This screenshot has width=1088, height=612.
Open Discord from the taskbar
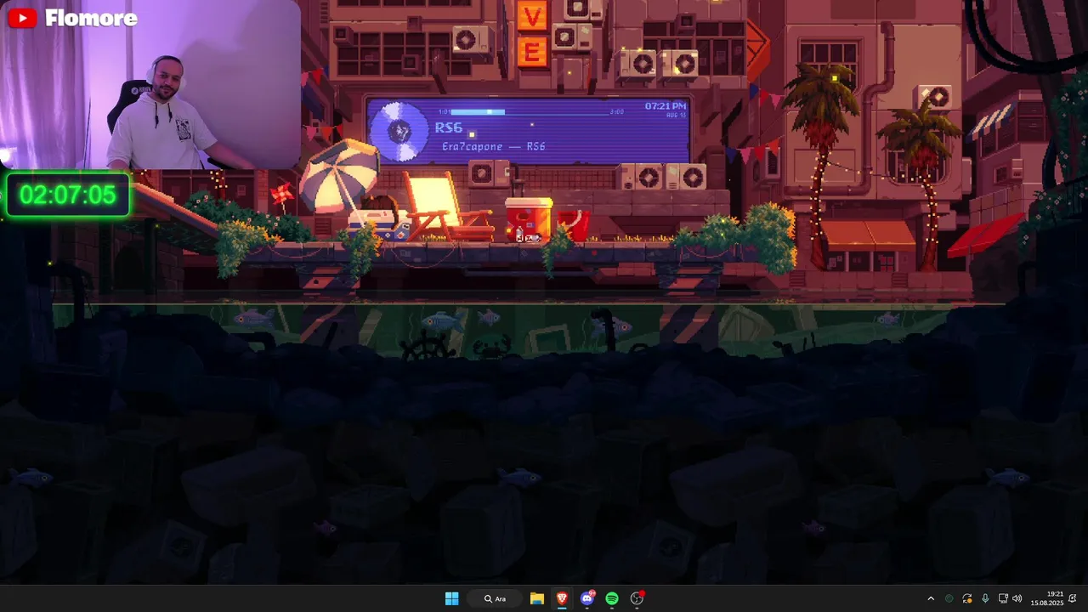click(587, 598)
